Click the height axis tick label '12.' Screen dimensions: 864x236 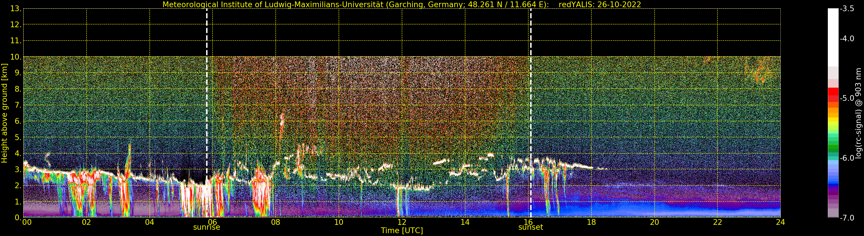[x=16, y=25]
